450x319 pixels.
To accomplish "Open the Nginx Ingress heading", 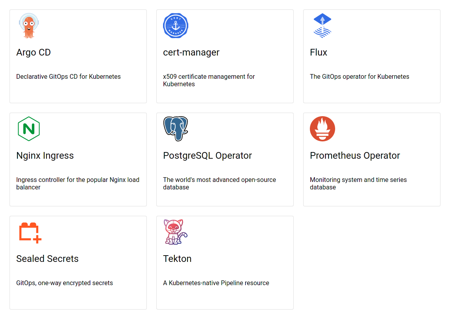I will [x=45, y=156].
